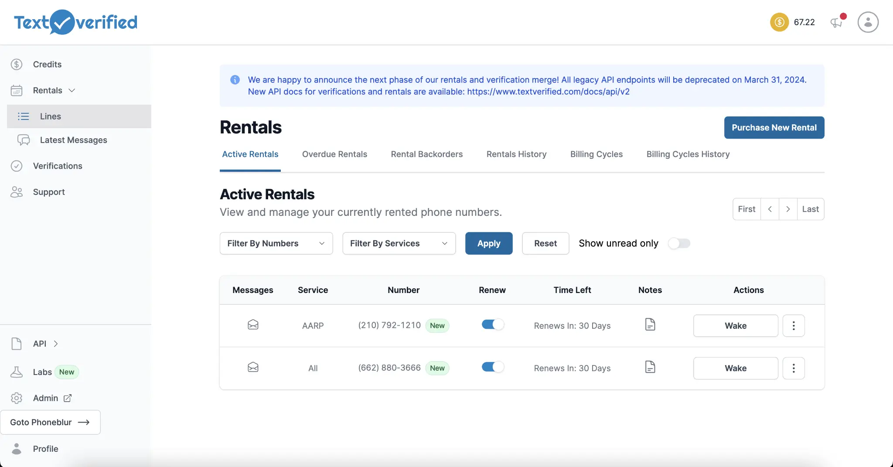893x467 pixels.
Task: Open the announcements megaphone icon
Action: [x=837, y=22]
